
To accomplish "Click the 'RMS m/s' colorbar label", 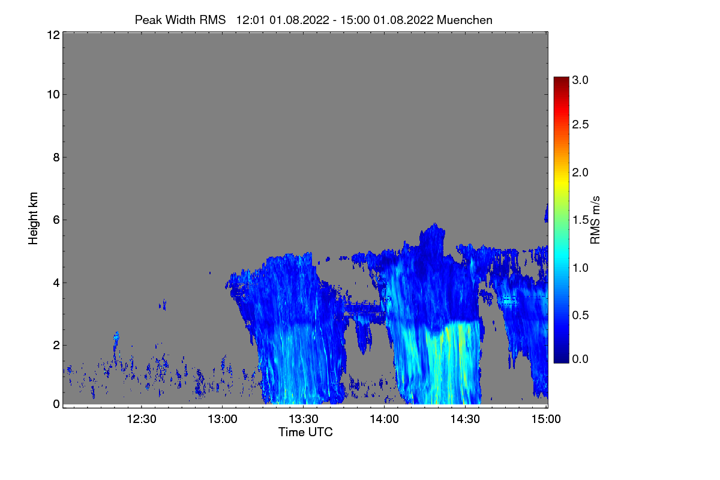I will coord(595,220).
